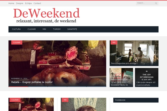
Task: Select the CULINAR menu item
Action: tap(32, 29)
